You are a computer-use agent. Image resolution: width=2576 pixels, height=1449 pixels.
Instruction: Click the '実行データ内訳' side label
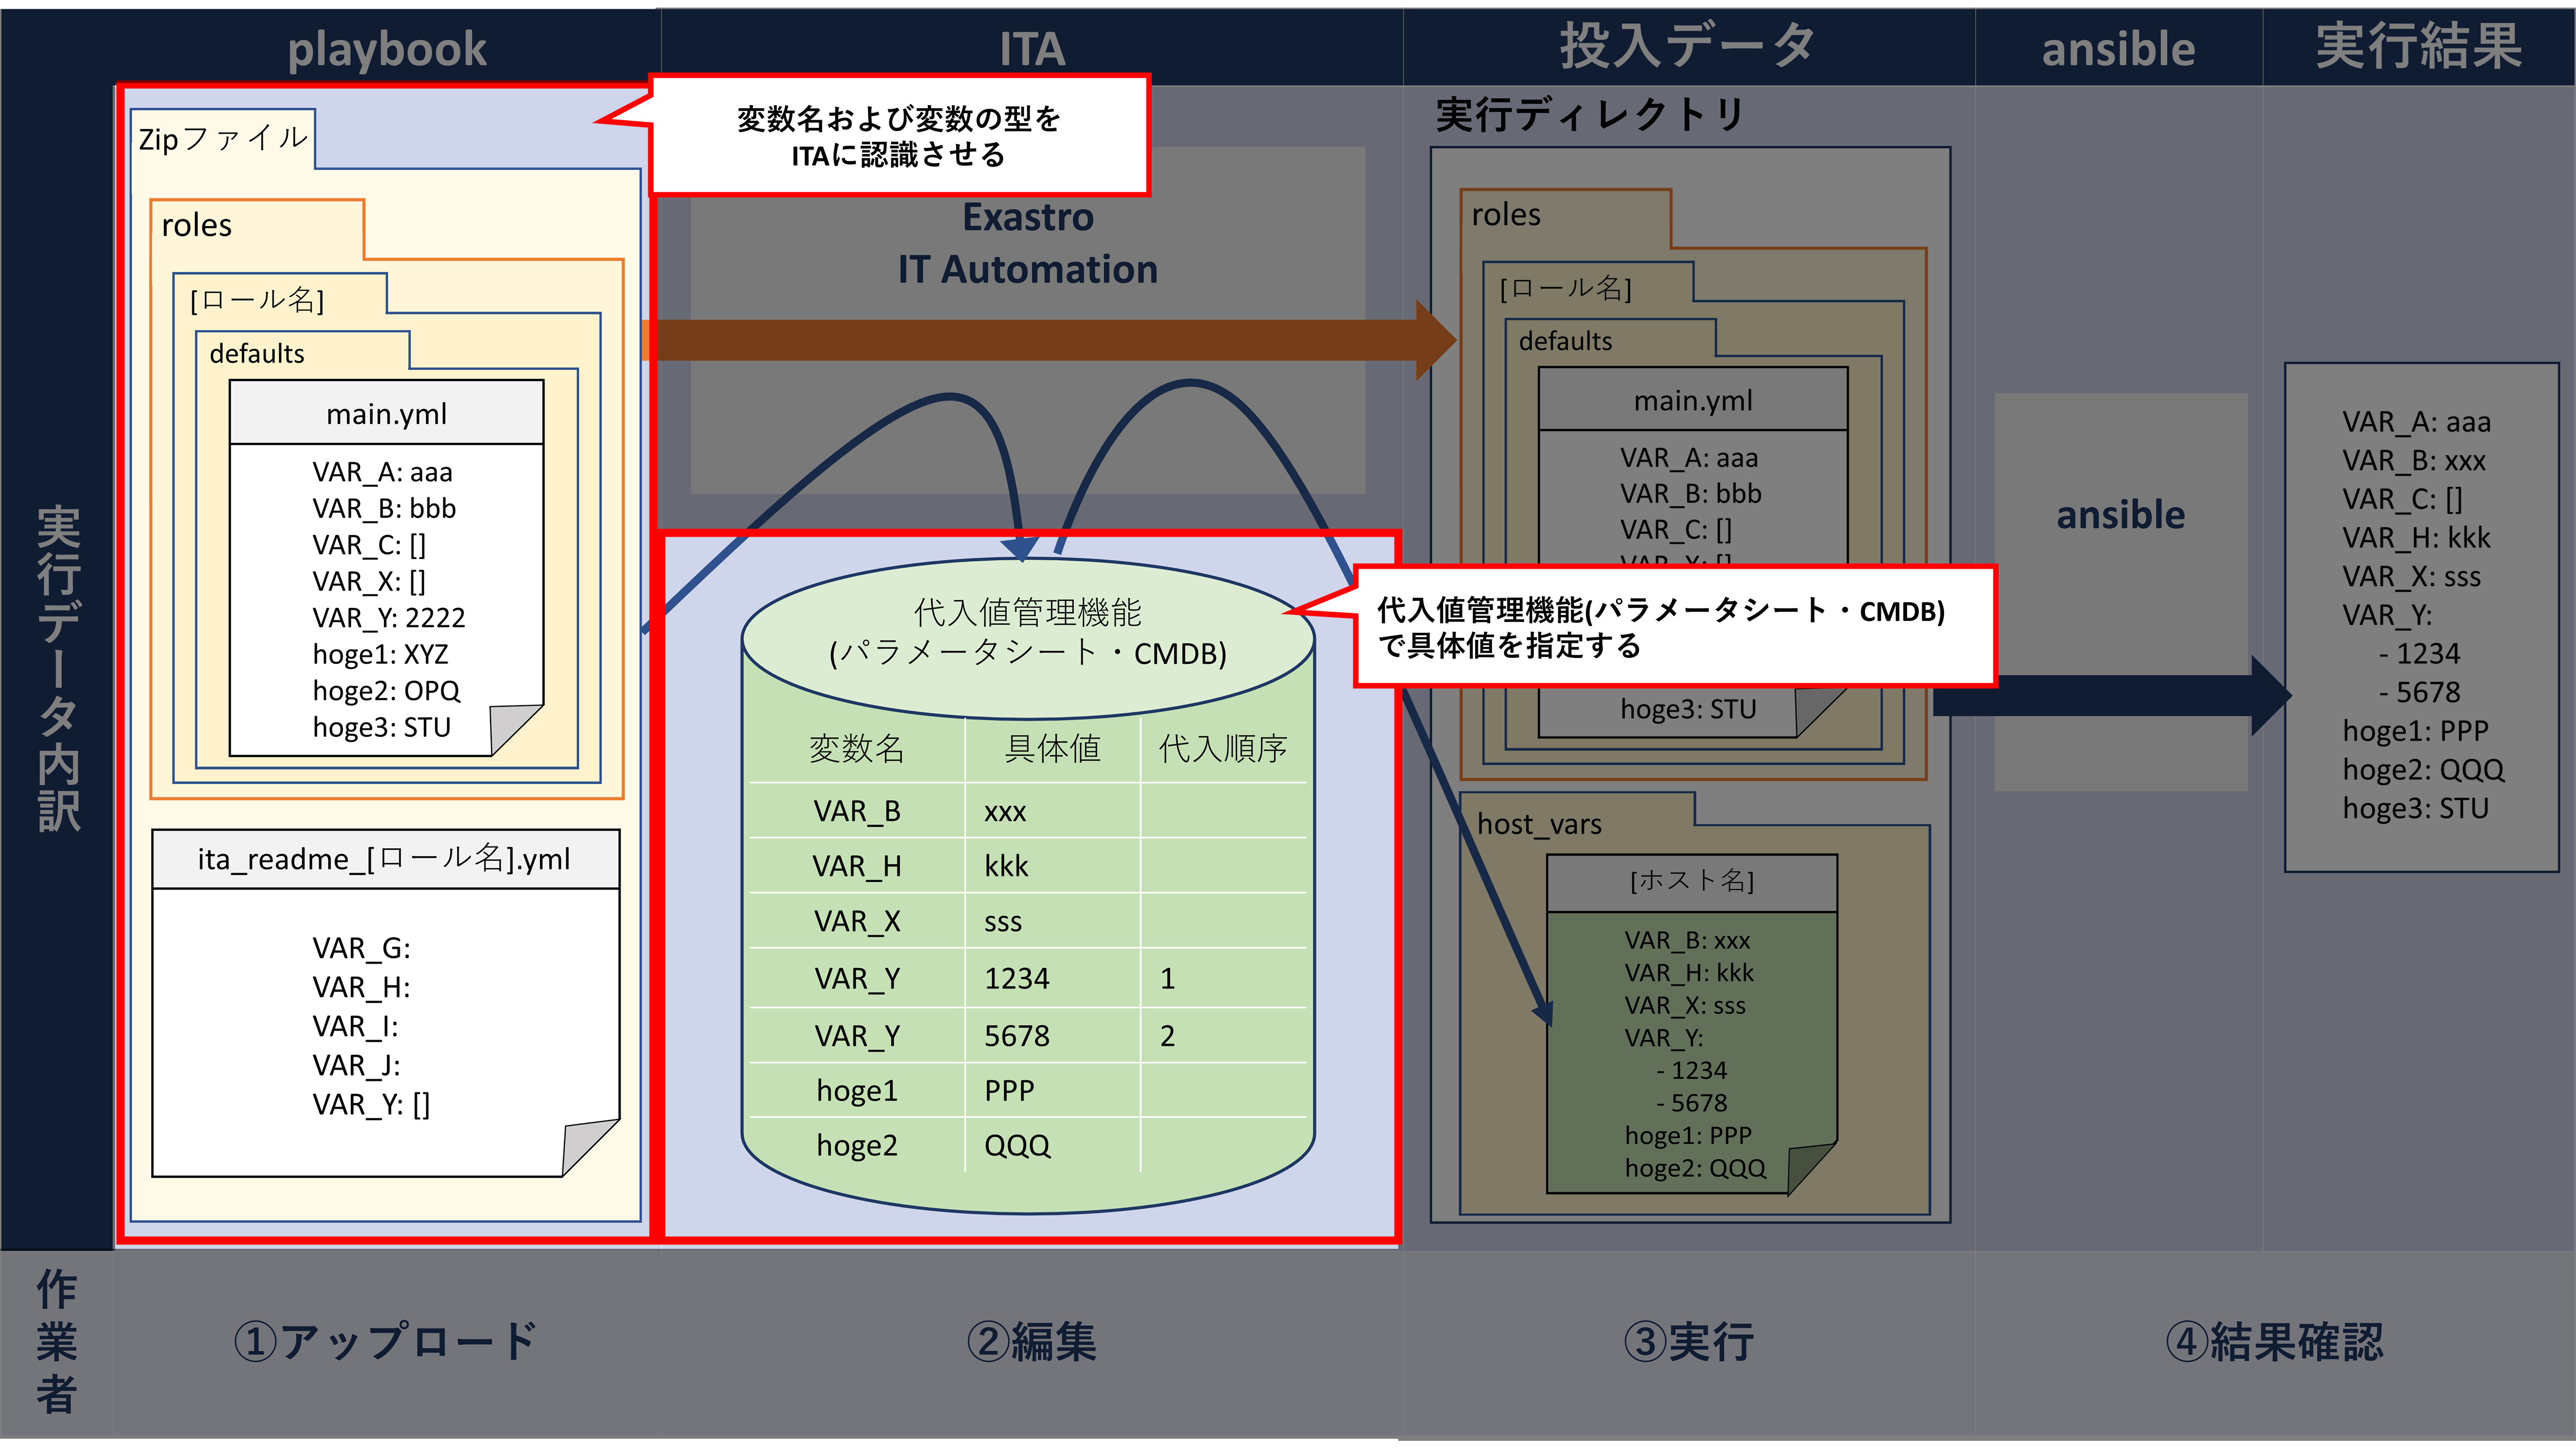pyautogui.click(x=58, y=668)
